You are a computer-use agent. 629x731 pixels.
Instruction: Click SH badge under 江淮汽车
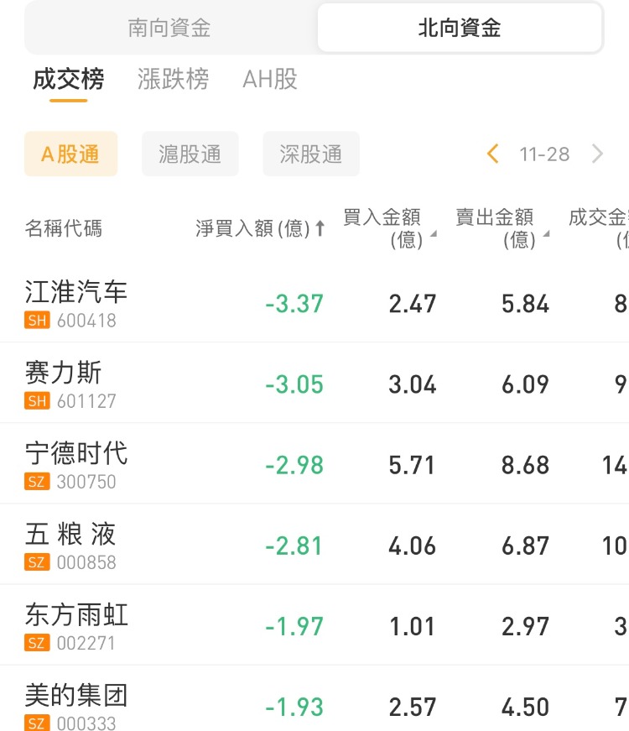[x=38, y=321]
